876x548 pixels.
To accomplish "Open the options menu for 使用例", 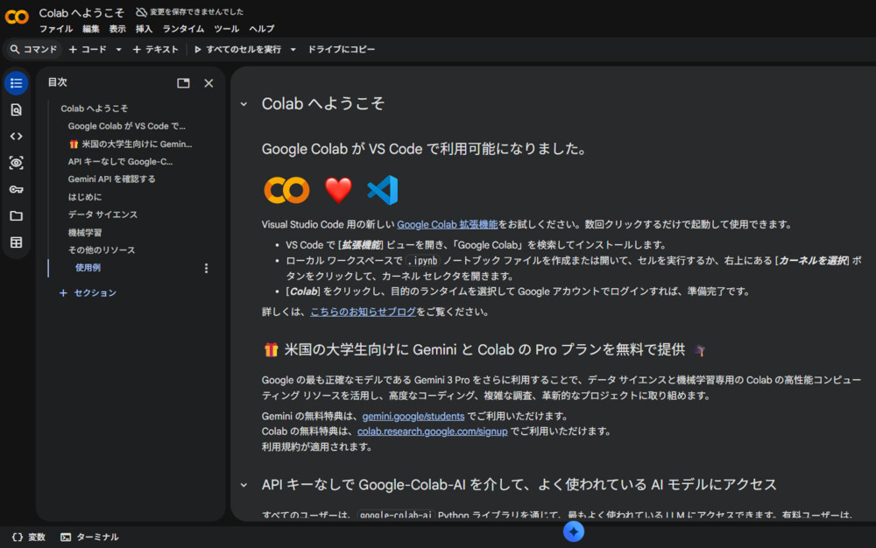I will [206, 268].
